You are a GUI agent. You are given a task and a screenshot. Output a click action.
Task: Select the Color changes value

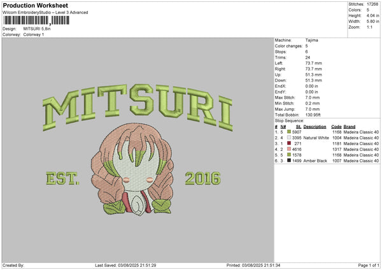pyautogui.click(x=306, y=46)
